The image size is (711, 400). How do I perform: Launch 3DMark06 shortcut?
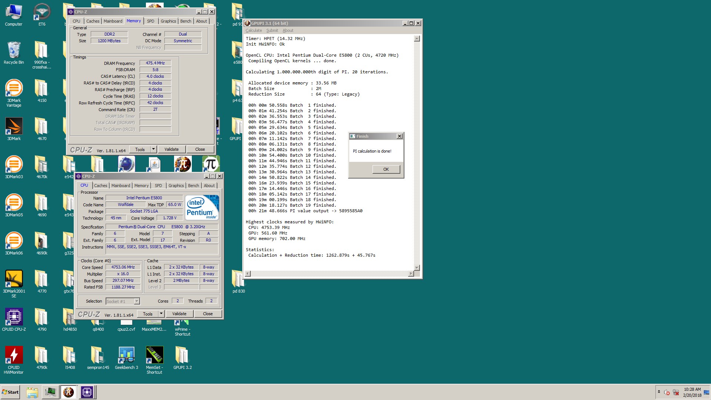14,243
